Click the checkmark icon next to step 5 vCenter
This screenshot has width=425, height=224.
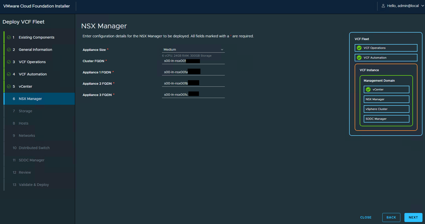pyautogui.click(x=9, y=86)
